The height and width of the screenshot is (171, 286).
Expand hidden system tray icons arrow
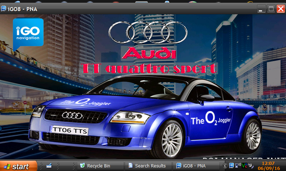[225, 166]
